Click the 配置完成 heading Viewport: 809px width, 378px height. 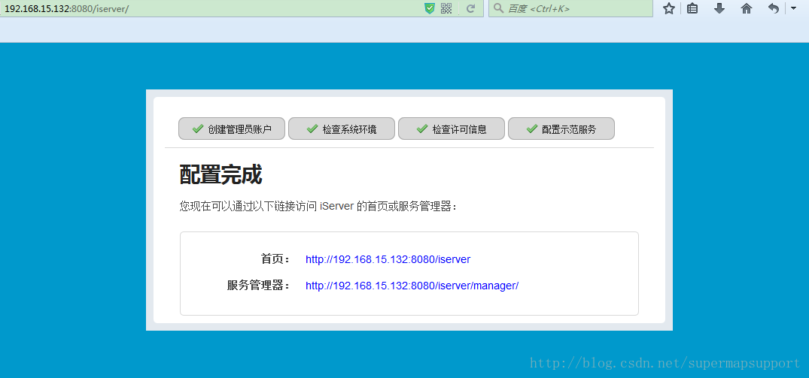click(220, 174)
